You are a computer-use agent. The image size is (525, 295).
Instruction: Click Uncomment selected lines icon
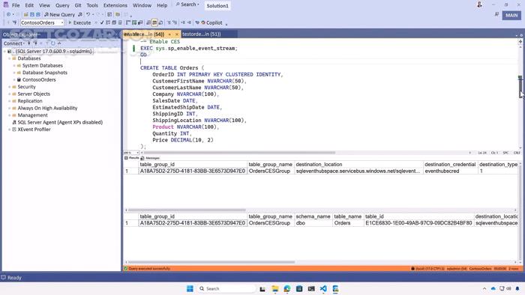click(x=175, y=22)
